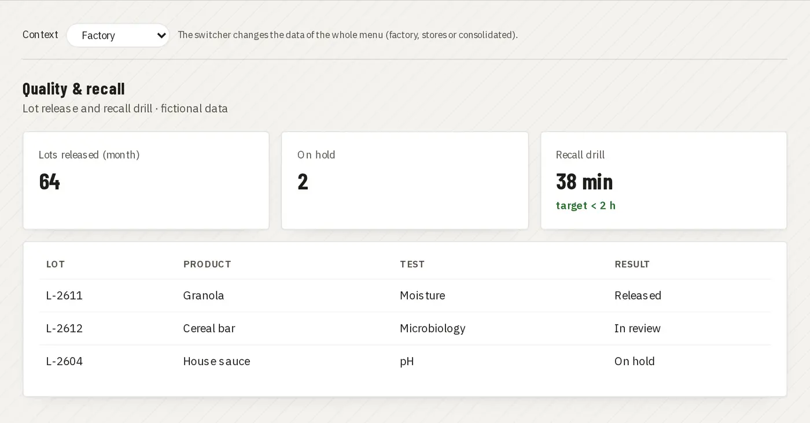Screen dimensions: 810x423
Task: Click the RESULT column header
Action: (632, 264)
